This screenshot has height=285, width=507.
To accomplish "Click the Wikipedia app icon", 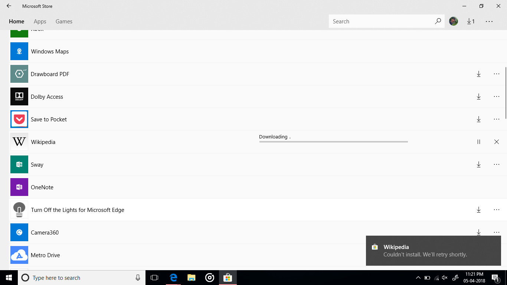I will click(19, 142).
